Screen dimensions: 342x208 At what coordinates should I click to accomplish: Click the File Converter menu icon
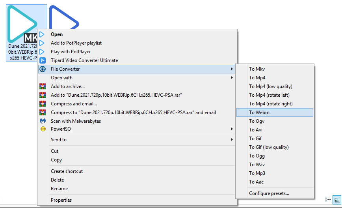tap(42, 69)
